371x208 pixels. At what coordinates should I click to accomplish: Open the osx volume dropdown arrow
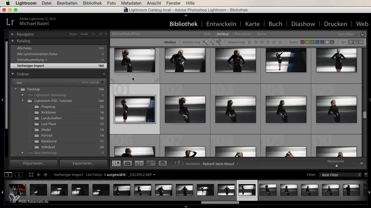pos(102,83)
